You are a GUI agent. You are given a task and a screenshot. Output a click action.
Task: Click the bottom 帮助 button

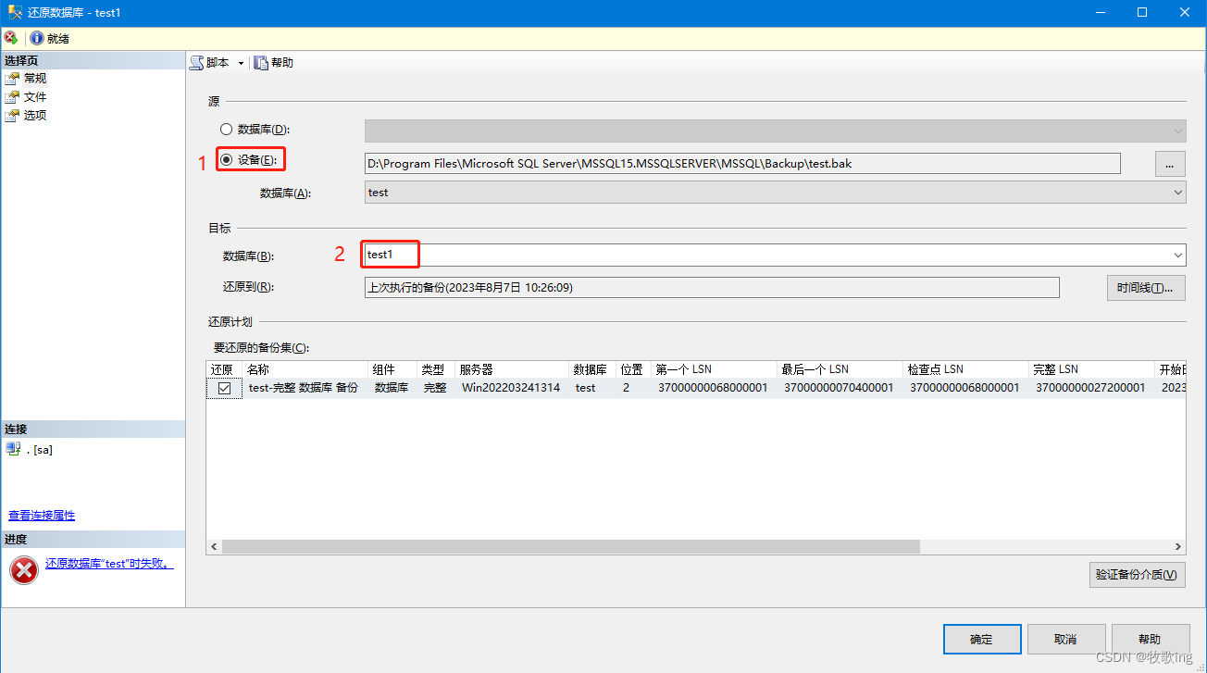point(1150,640)
